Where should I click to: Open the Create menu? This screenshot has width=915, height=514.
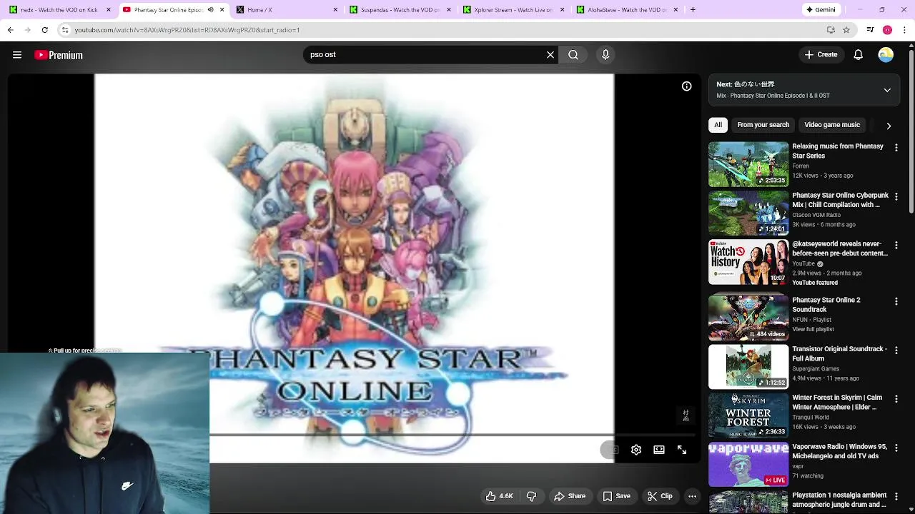(821, 54)
